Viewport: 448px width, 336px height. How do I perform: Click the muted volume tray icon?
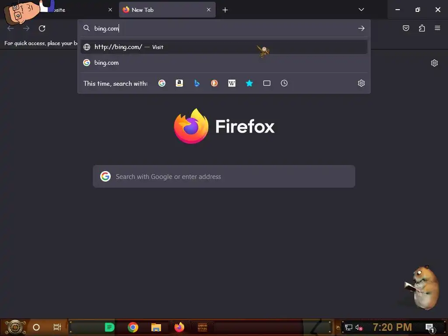(359, 328)
